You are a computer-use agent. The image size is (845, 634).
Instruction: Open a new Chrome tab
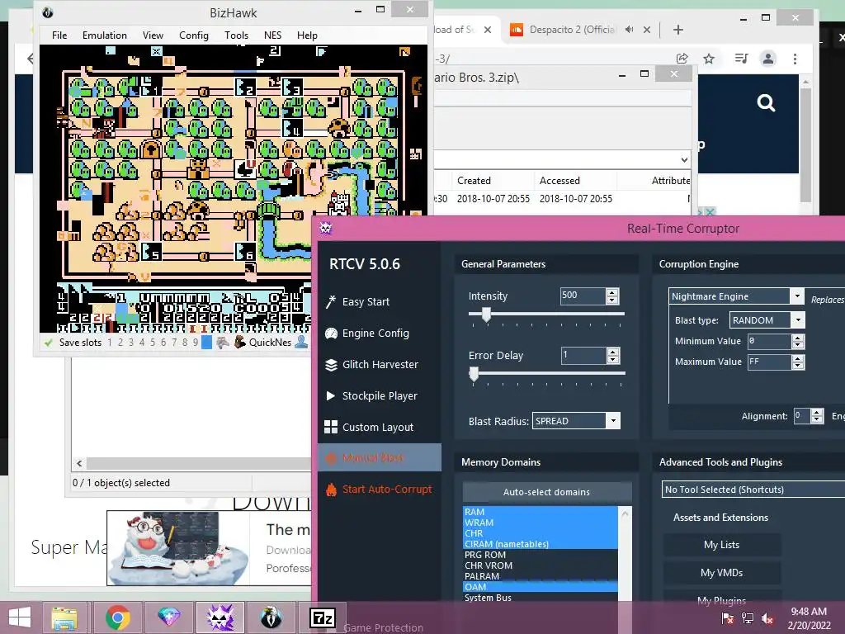pos(678,30)
